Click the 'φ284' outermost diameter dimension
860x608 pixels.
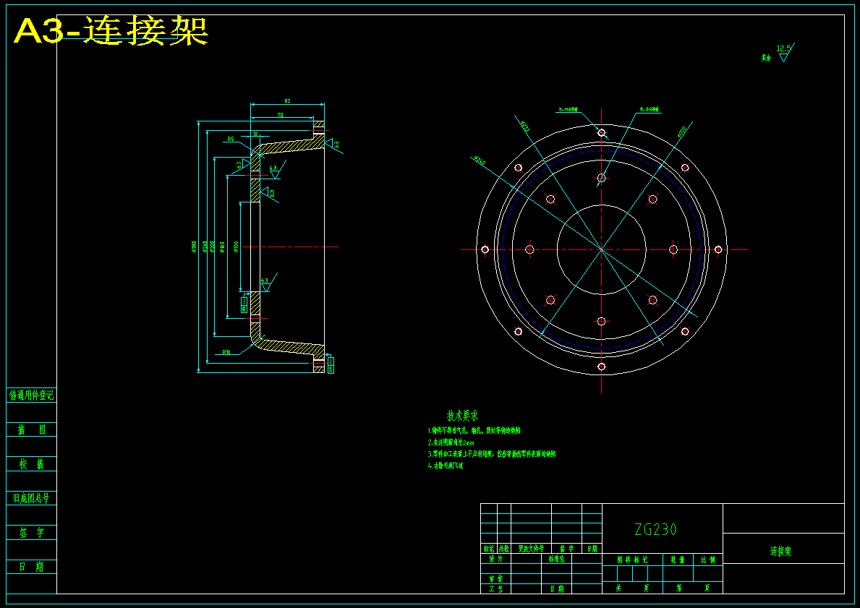click(x=194, y=247)
